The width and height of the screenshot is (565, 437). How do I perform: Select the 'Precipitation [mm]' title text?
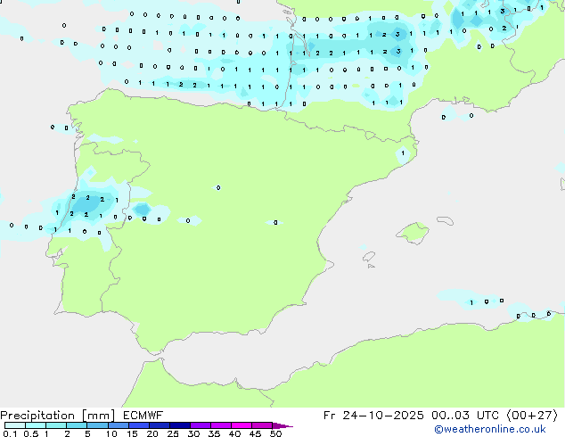click(58, 416)
